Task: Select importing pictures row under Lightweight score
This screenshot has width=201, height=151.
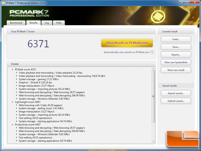Action: click(x=44, y=115)
